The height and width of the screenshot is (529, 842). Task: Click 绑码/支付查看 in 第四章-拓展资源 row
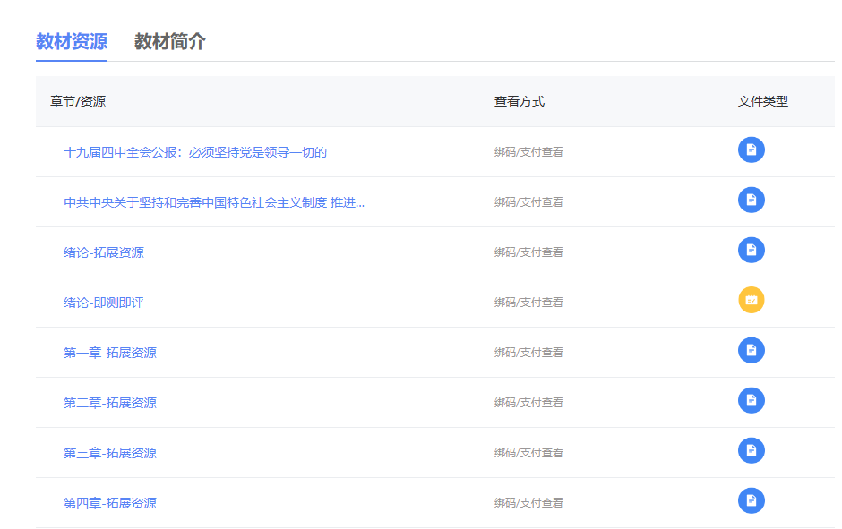(528, 503)
